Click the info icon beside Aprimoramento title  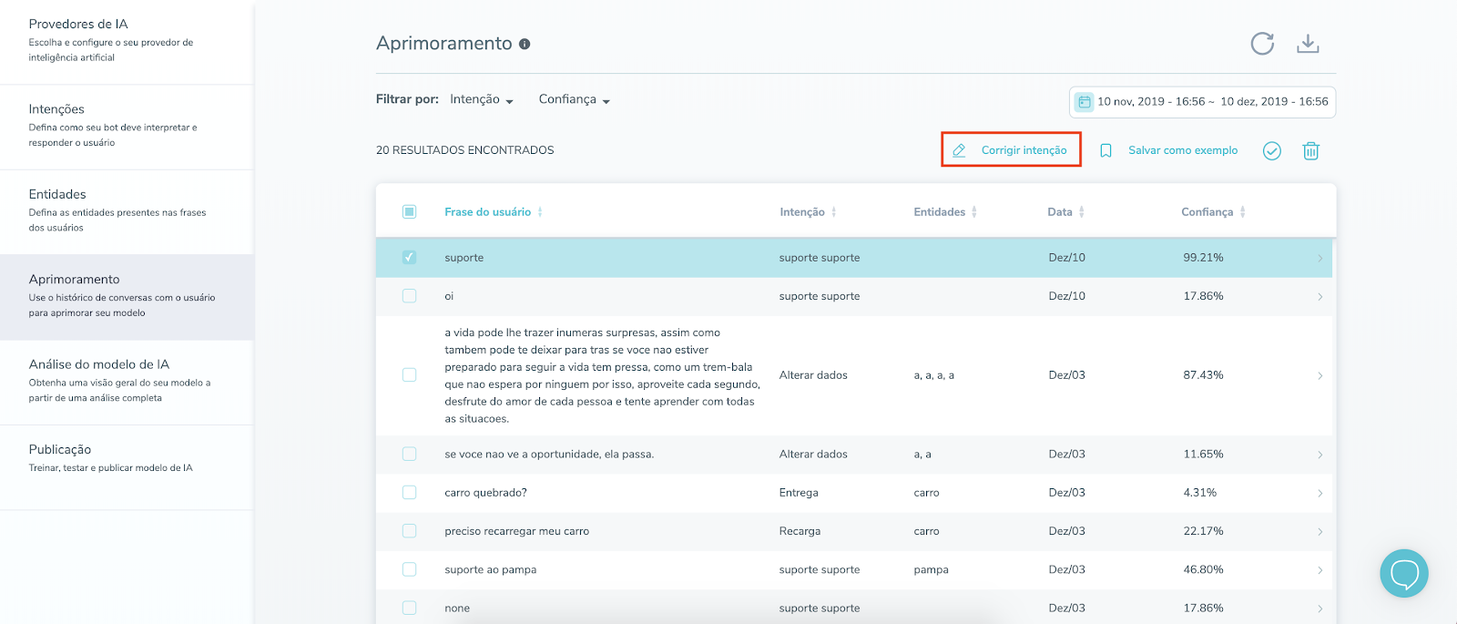click(525, 44)
